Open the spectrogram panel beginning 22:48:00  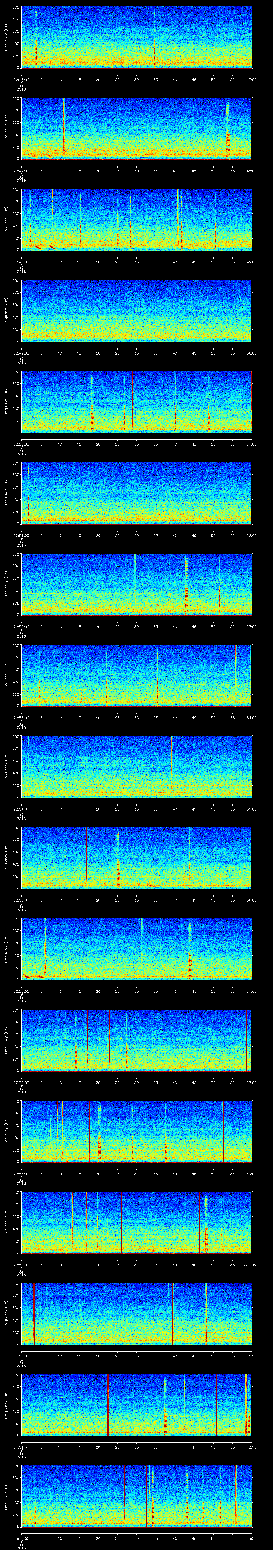(x=136, y=219)
